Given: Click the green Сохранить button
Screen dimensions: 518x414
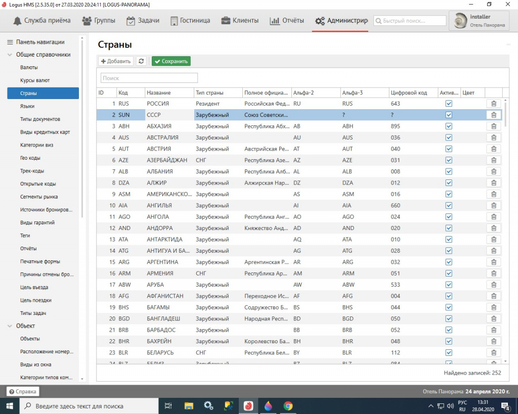Looking at the screenshot, I should point(171,61).
